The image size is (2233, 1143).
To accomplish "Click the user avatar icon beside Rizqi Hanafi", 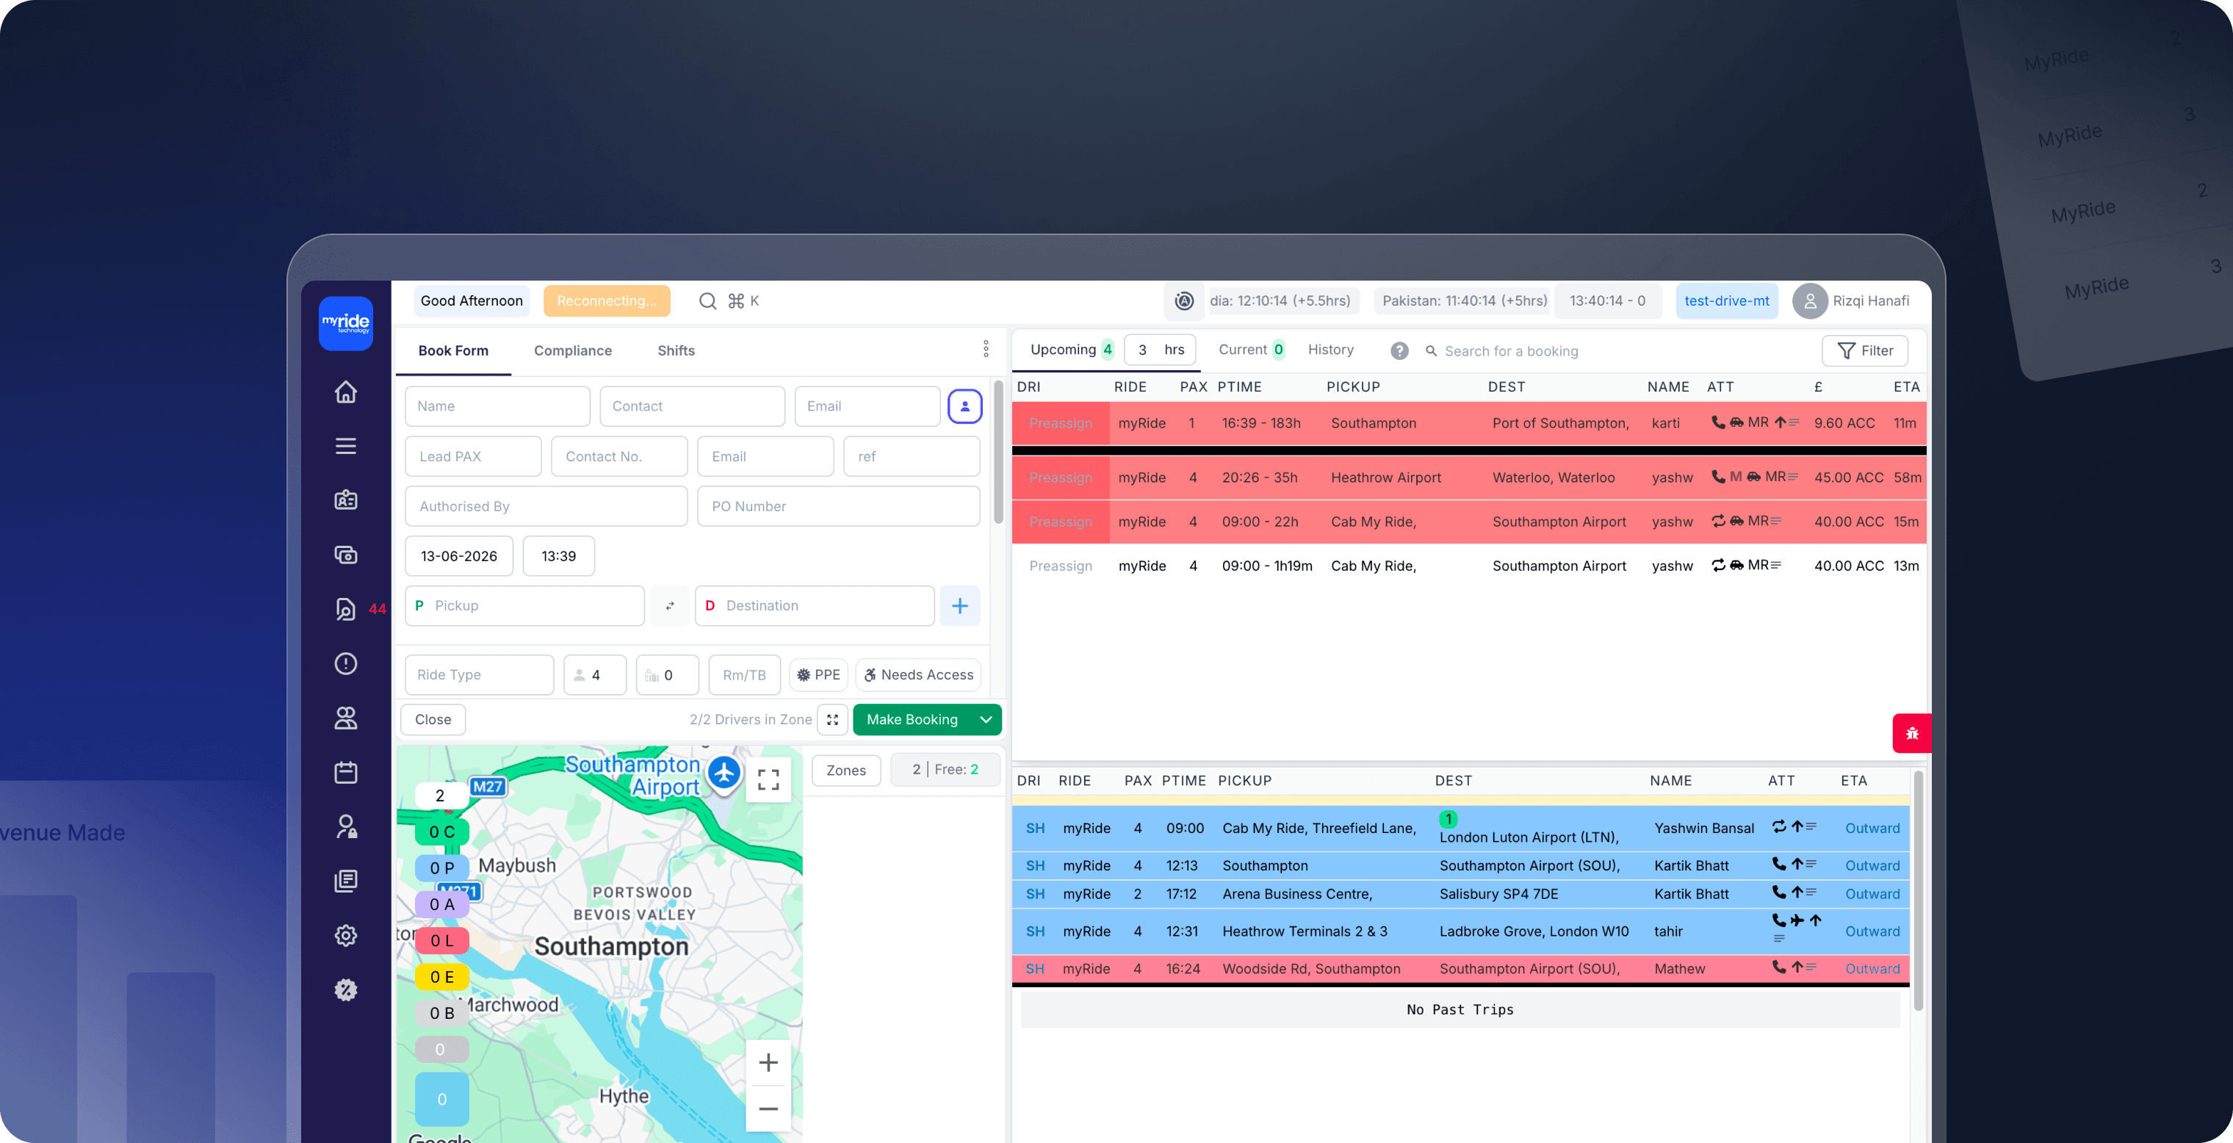I will pos(1810,300).
